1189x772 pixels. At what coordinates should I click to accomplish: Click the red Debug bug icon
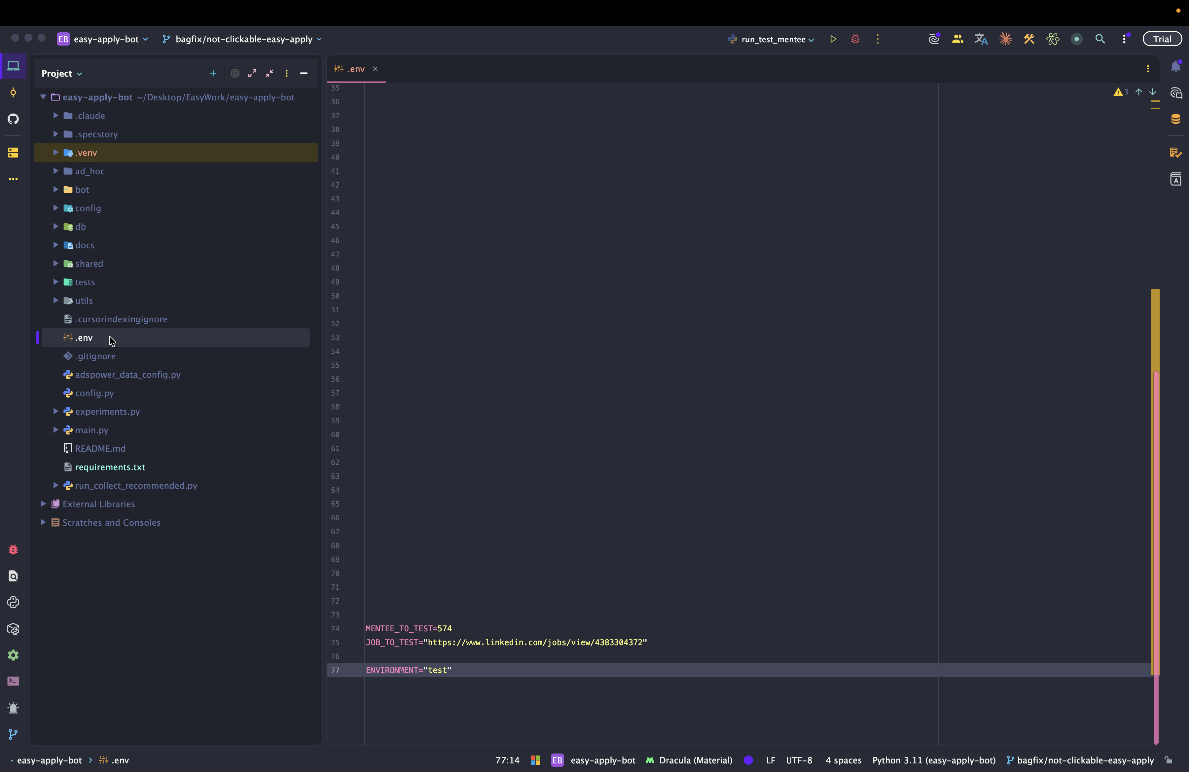coord(855,39)
